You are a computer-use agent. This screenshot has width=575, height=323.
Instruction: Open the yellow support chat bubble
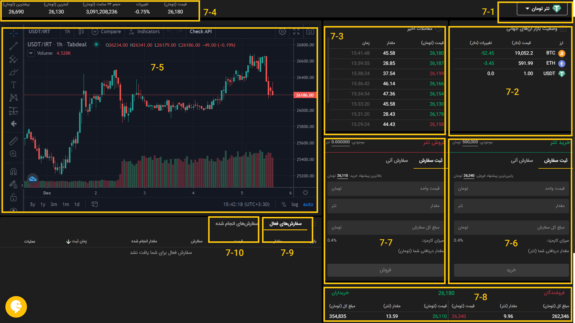pos(16,307)
